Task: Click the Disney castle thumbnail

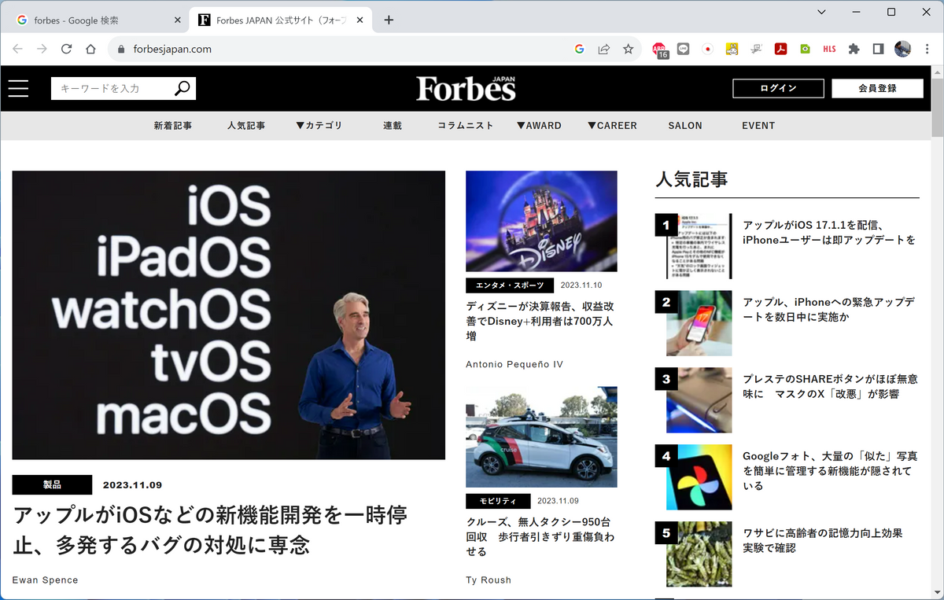Action: (541, 221)
